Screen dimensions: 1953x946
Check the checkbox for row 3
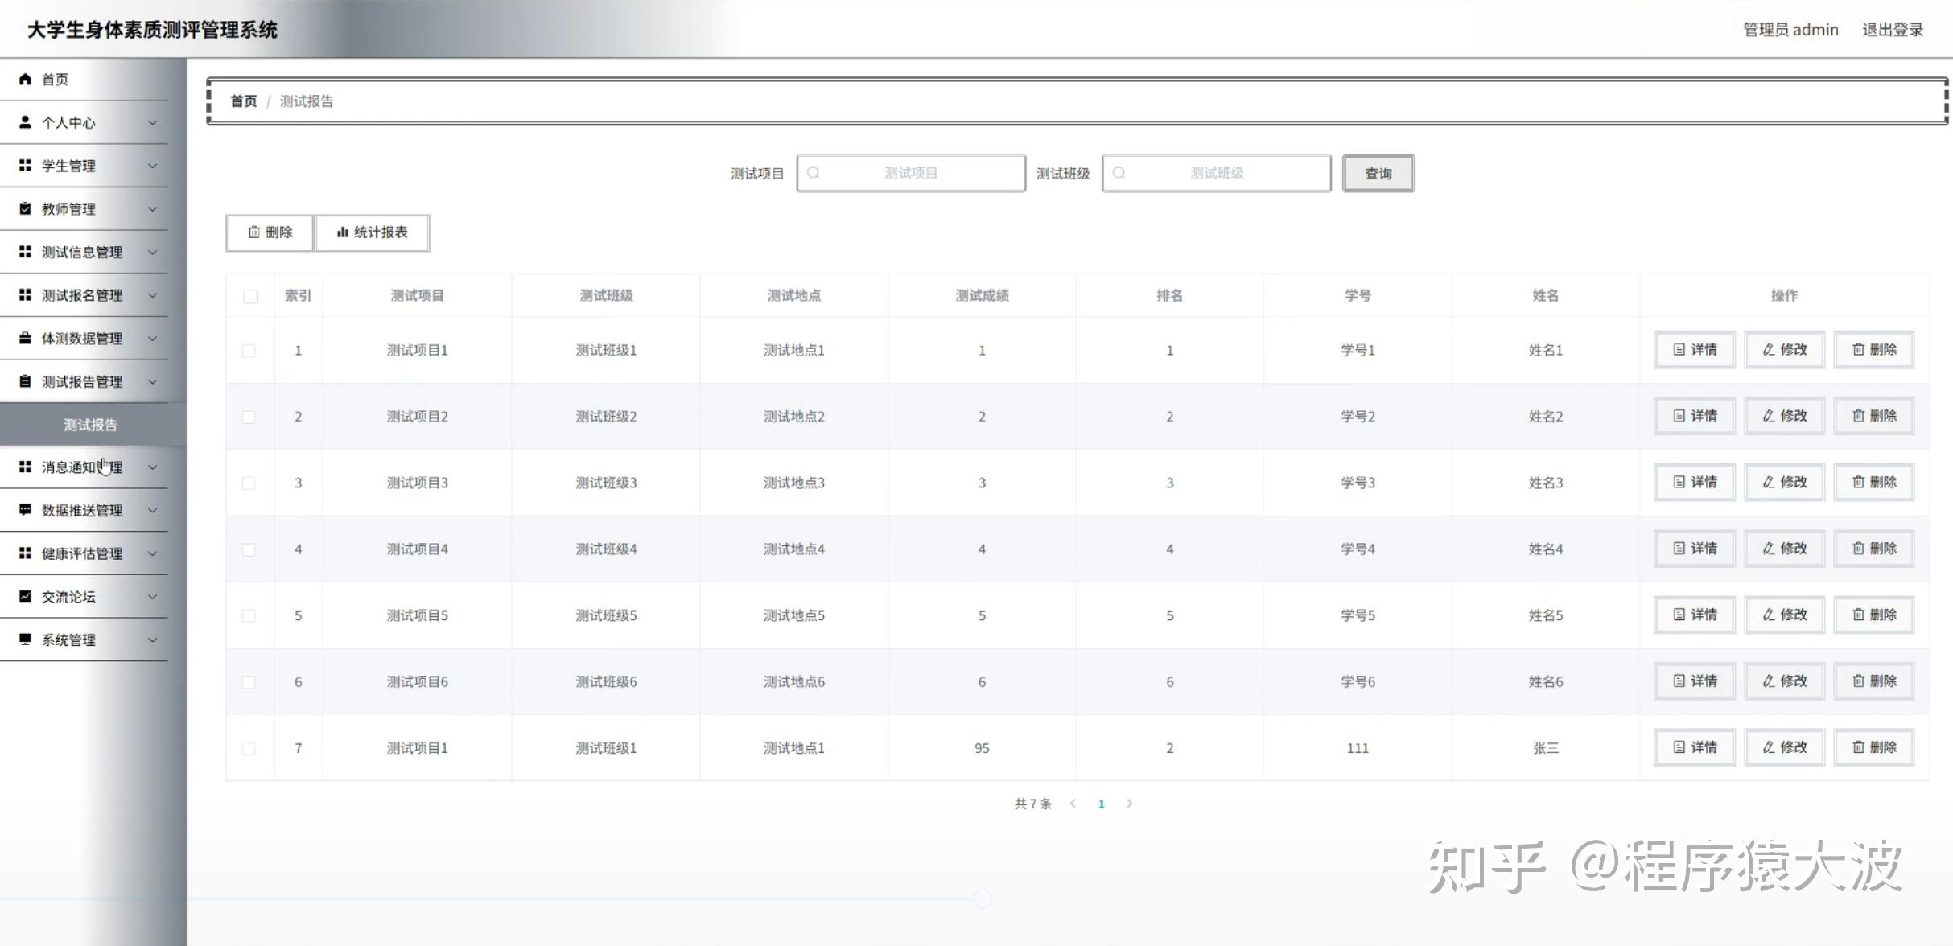pos(249,483)
